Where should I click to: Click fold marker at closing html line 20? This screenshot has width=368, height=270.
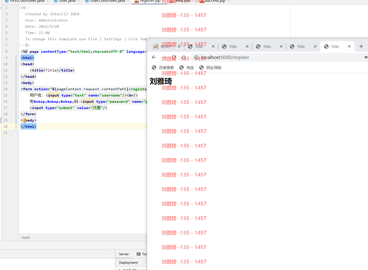pos(19,126)
